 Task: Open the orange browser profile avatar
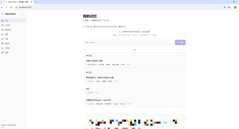[235, 7]
